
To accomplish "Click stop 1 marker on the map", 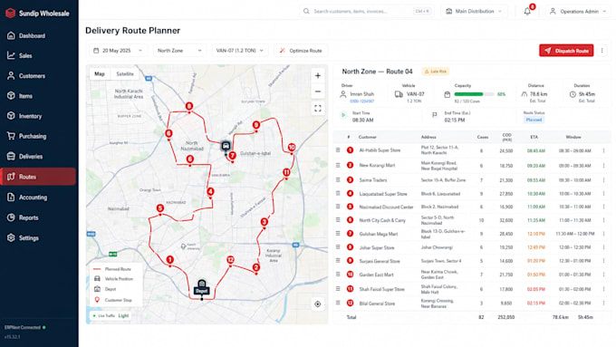I will tap(169, 260).
